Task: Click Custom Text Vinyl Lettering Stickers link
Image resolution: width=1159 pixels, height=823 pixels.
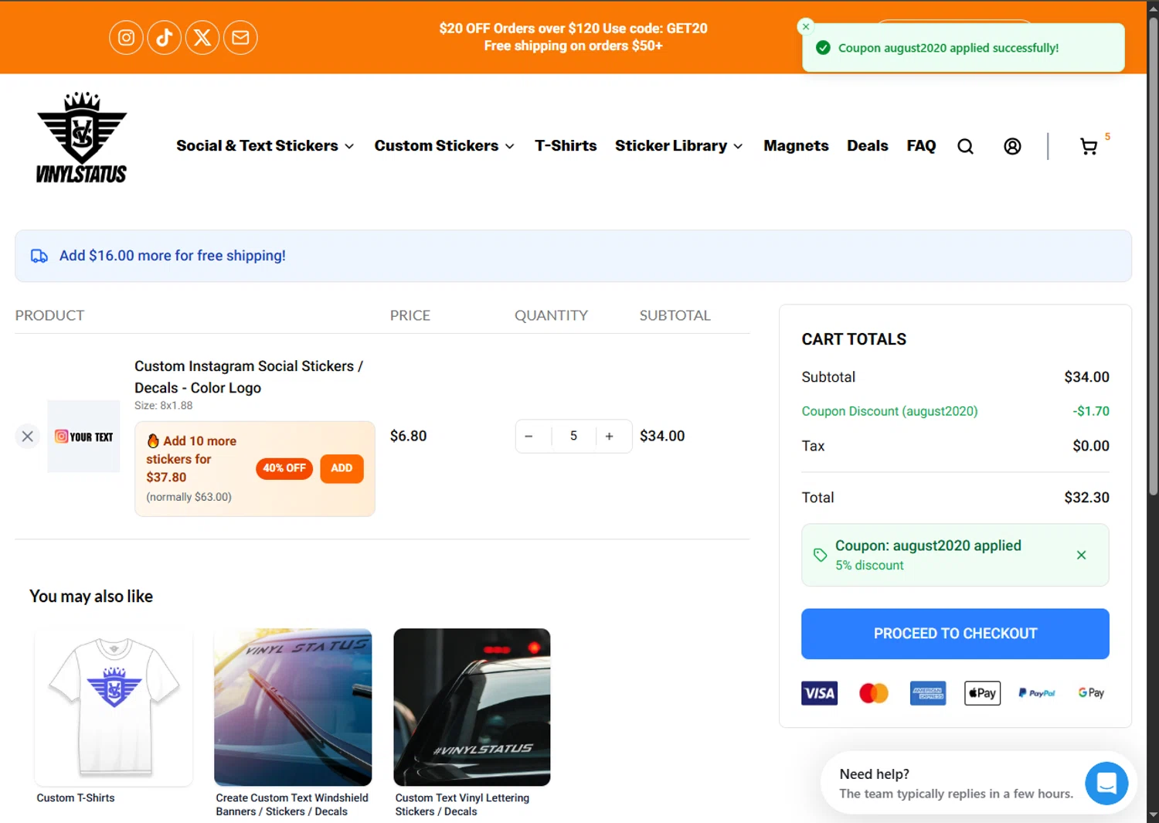Action: (462, 805)
